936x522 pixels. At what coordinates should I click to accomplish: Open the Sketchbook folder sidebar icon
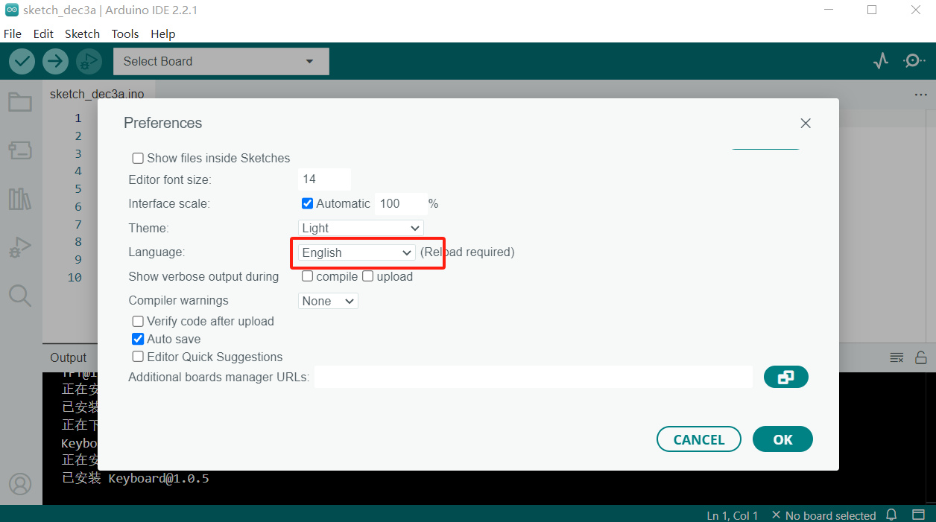coord(20,102)
